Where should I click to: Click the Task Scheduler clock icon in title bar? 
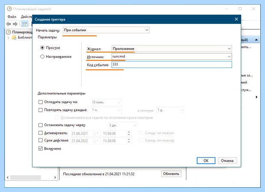point(9,9)
